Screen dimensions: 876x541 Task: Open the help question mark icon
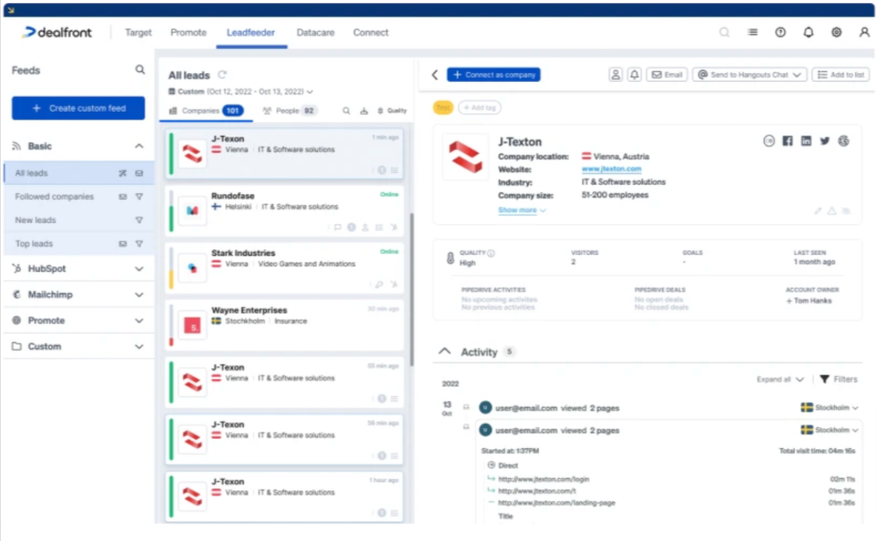click(780, 32)
